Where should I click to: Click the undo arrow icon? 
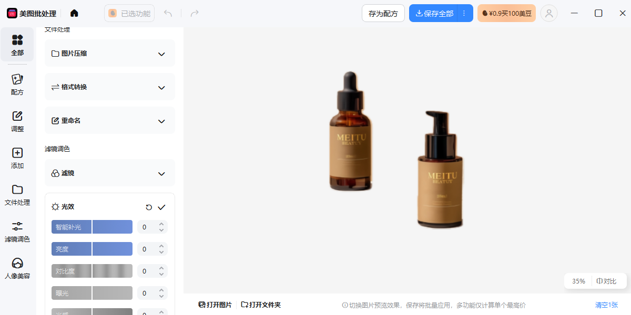coord(168,13)
